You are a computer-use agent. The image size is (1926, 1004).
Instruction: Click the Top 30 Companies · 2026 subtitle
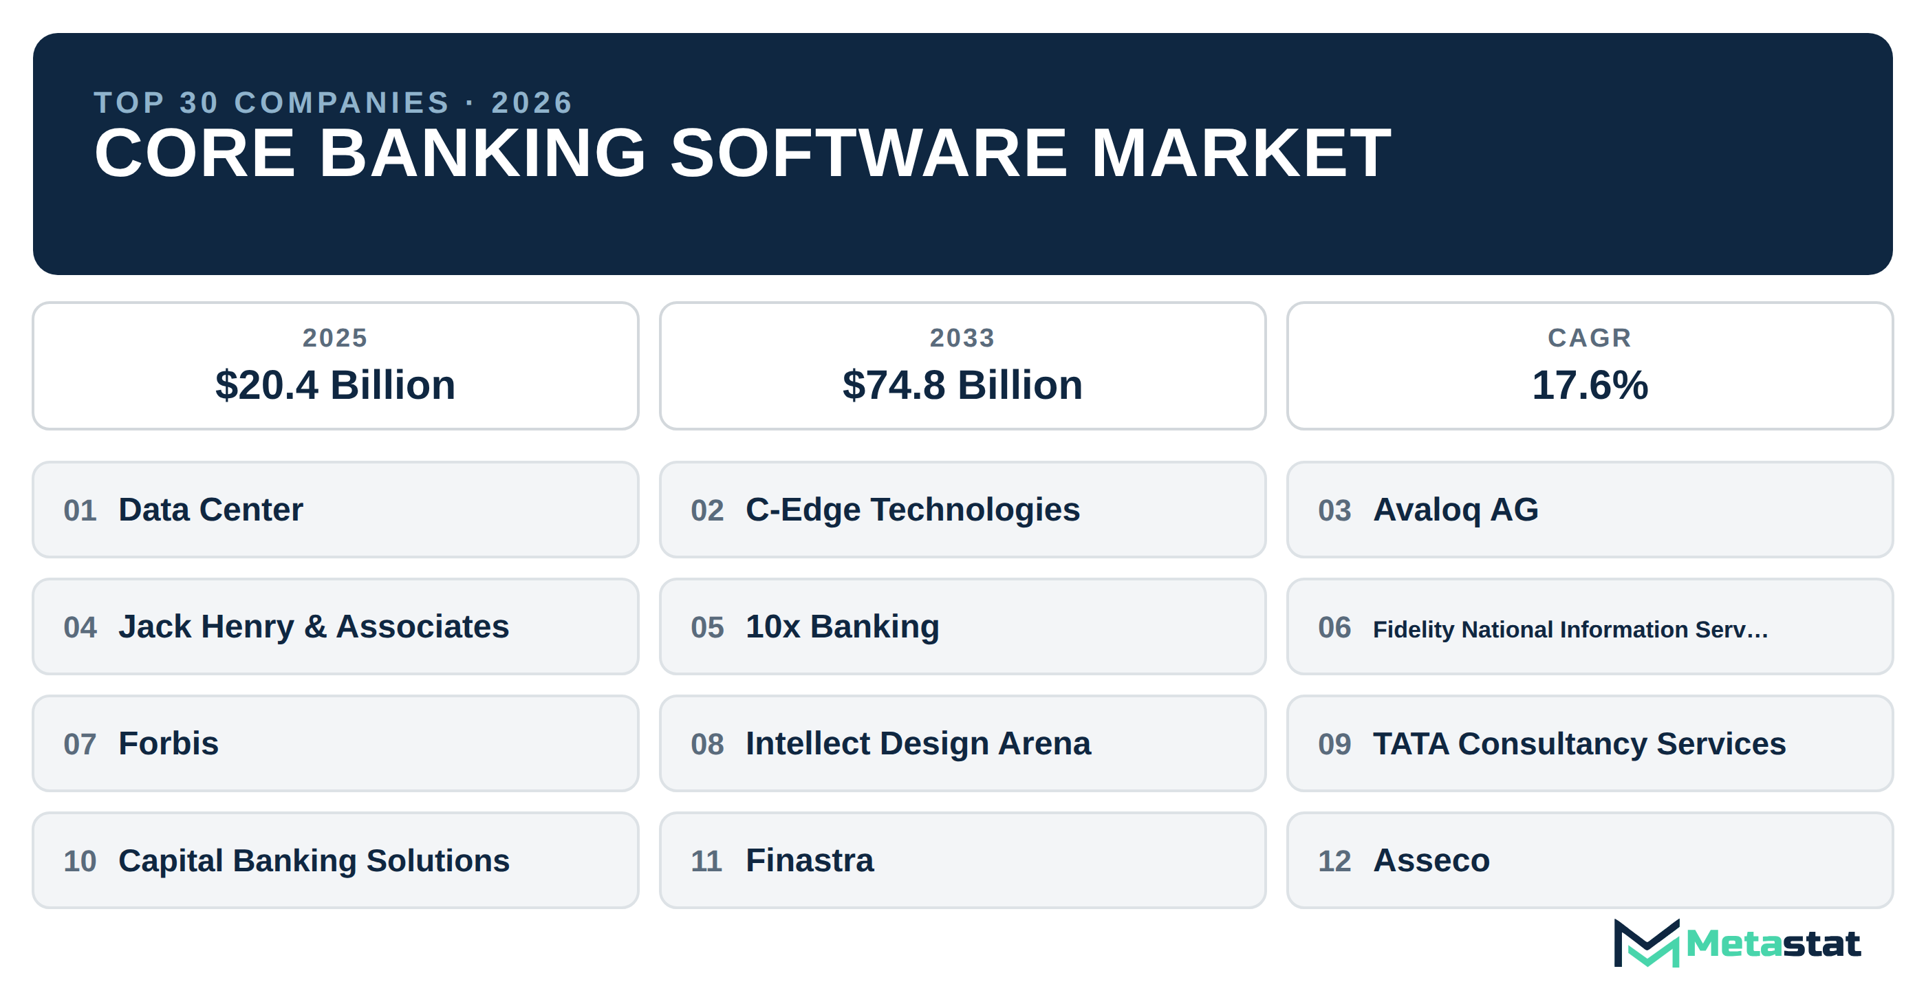coord(334,102)
